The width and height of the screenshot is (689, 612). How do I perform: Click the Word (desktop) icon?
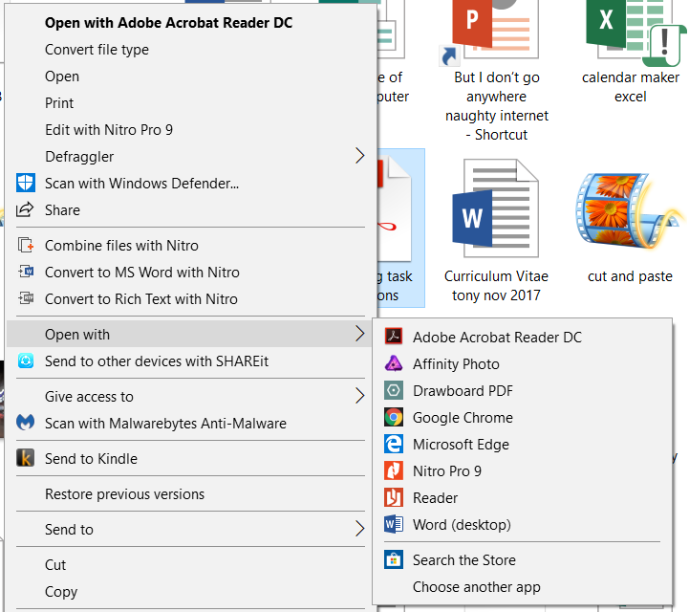pyautogui.click(x=394, y=525)
